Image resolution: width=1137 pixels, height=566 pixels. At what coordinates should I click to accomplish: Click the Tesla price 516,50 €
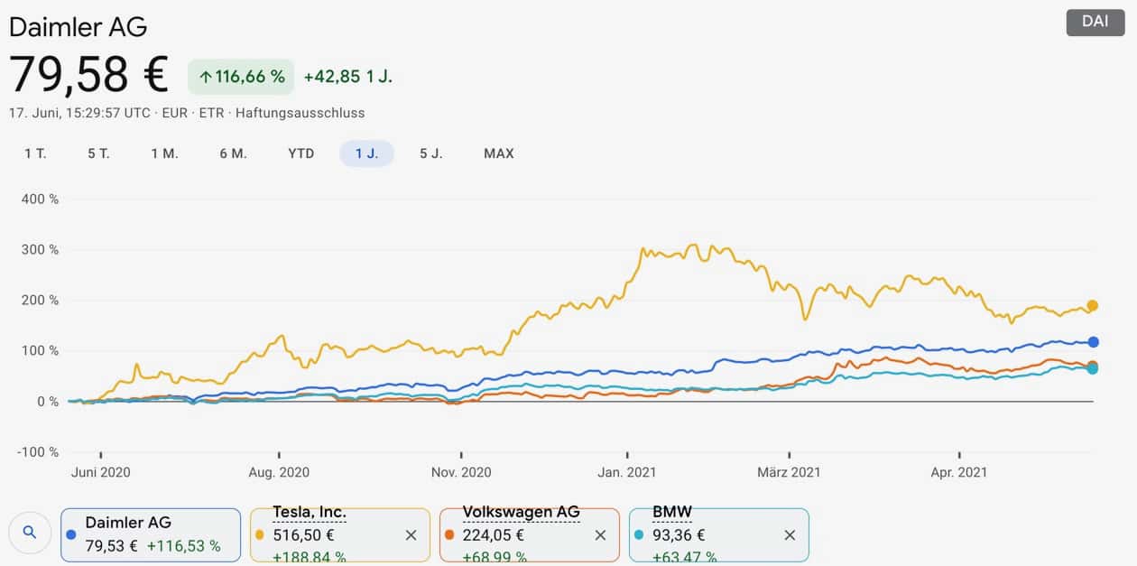click(304, 534)
